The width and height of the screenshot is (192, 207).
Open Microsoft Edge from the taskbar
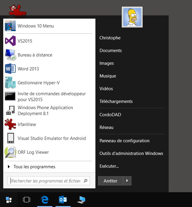click(45, 200)
